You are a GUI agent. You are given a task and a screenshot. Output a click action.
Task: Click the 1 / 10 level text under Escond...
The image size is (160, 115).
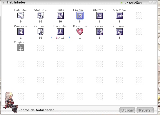tap(60, 38)
